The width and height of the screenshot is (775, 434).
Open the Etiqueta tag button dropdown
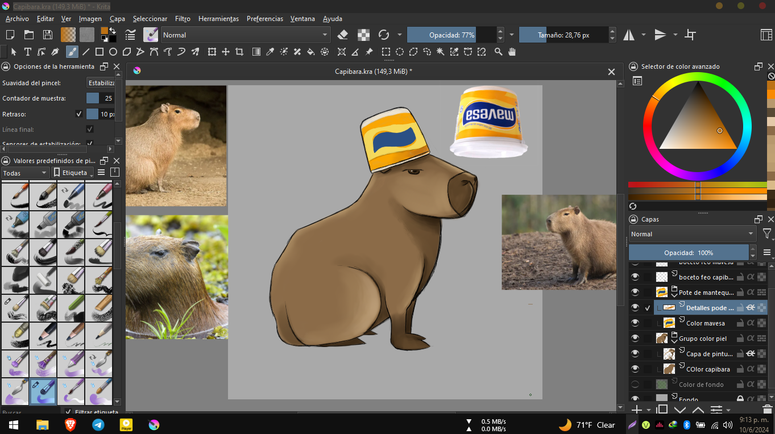pos(72,172)
